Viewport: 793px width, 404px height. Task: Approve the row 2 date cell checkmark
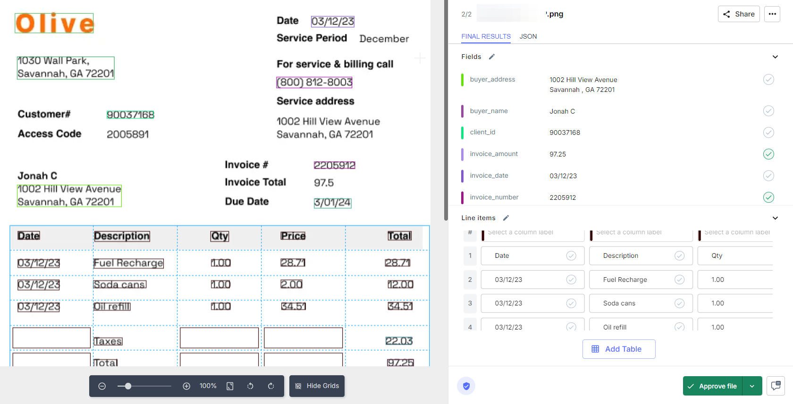click(x=571, y=280)
